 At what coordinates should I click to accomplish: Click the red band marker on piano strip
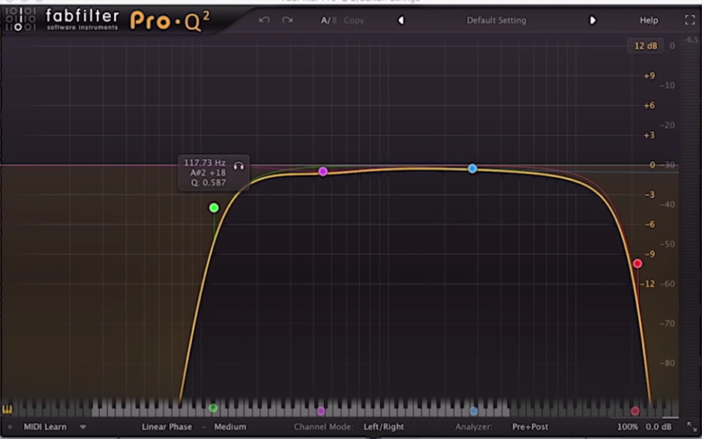634,411
